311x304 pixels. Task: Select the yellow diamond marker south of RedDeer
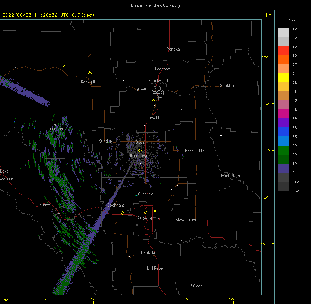pyautogui.click(x=154, y=101)
